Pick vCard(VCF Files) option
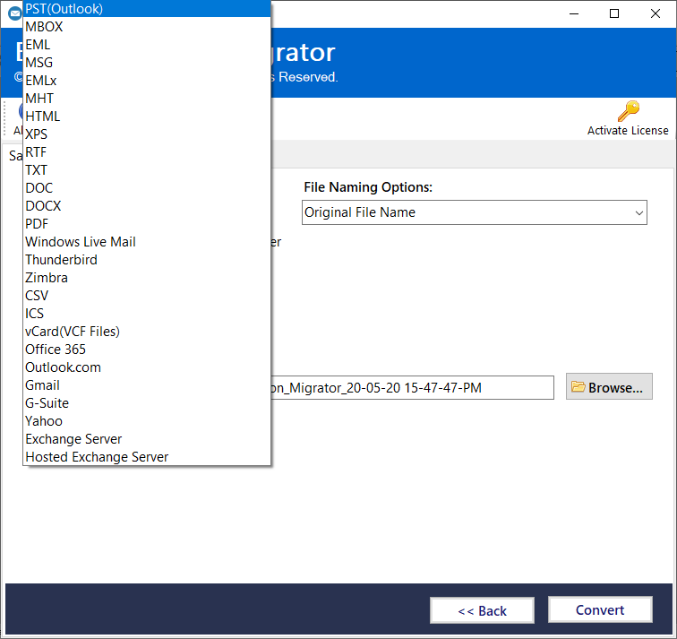This screenshot has height=639, width=677. pyautogui.click(x=147, y=332)
